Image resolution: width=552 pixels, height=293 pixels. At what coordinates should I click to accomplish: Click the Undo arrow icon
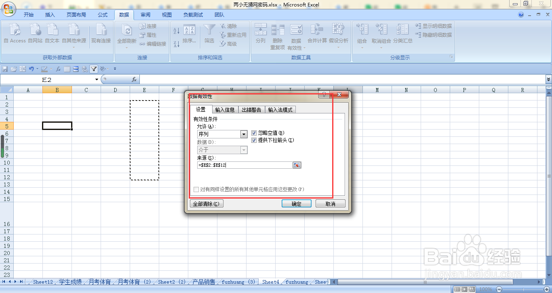pyautogui.click(x=31, y=69)
